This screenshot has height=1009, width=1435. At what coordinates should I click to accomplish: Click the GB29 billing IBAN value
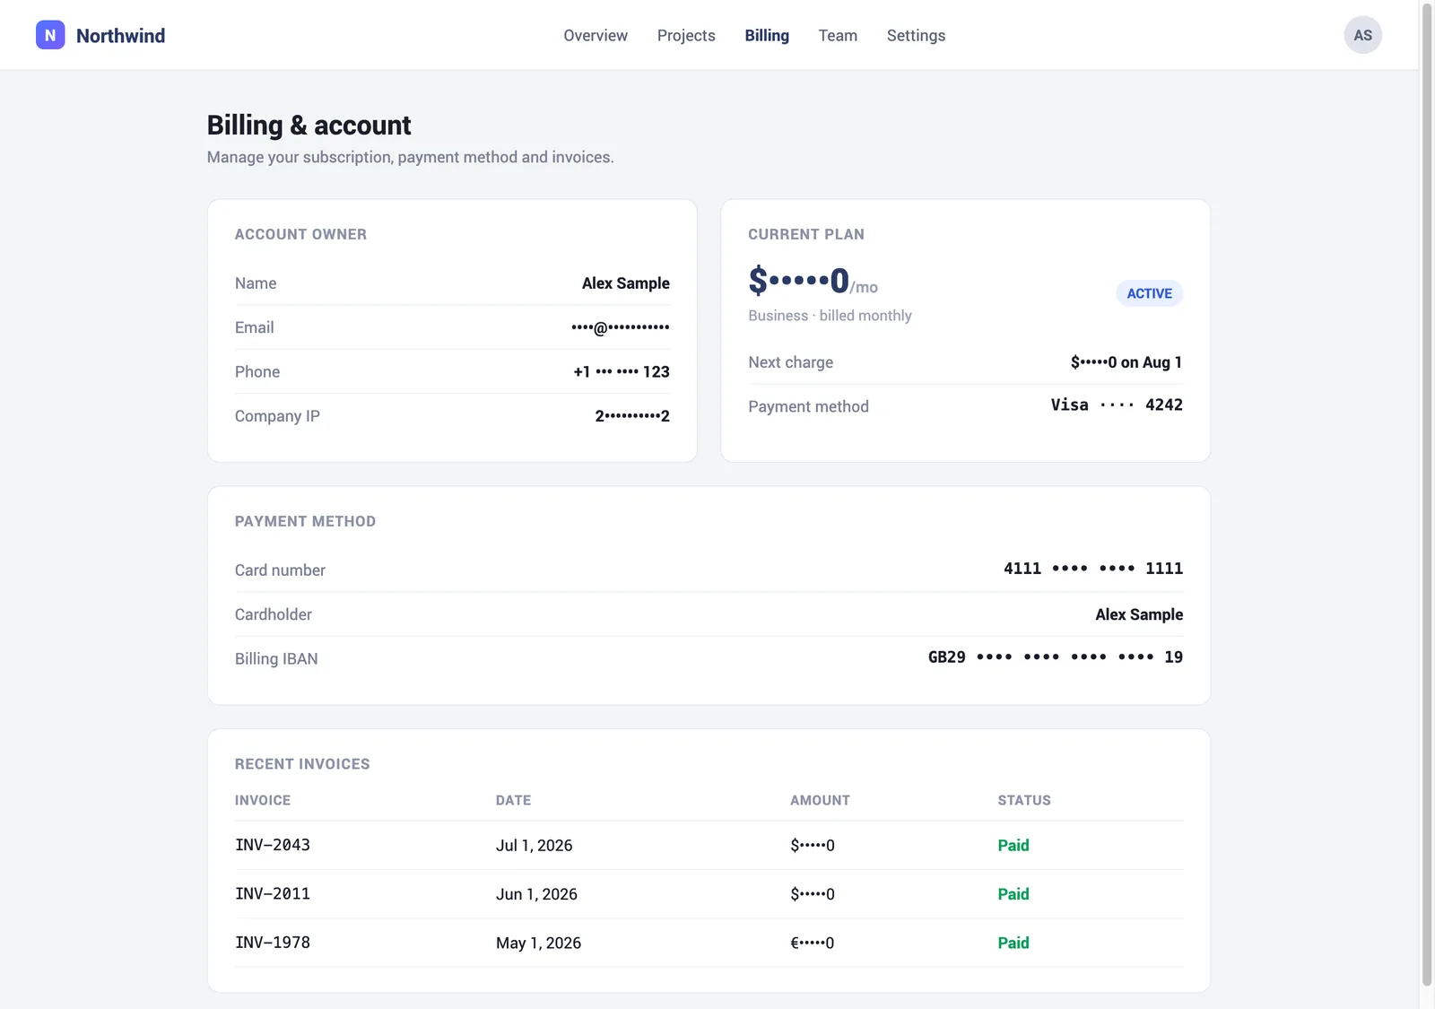1055,657
